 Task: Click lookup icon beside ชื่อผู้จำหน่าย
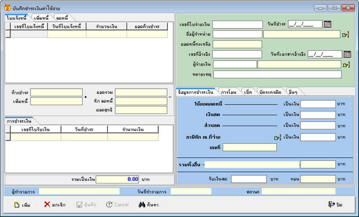point(345,35)
